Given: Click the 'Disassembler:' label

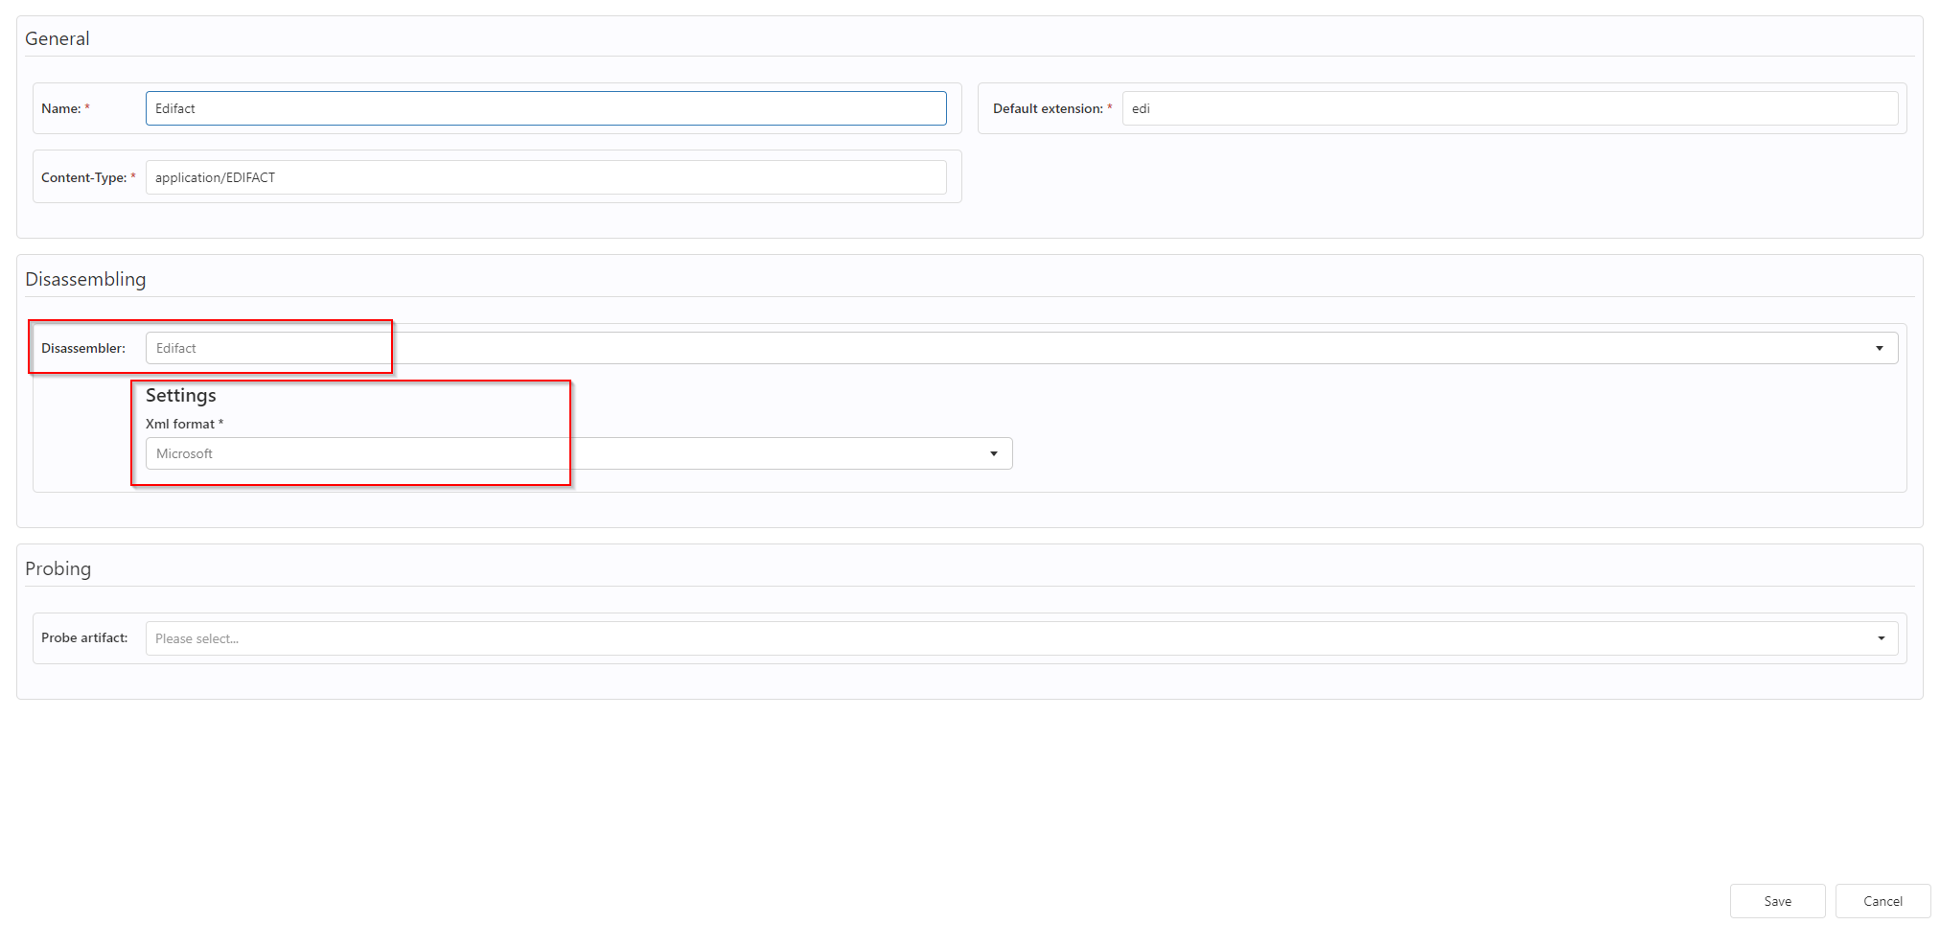Looking at the screenshot, I should coord(83,348).
